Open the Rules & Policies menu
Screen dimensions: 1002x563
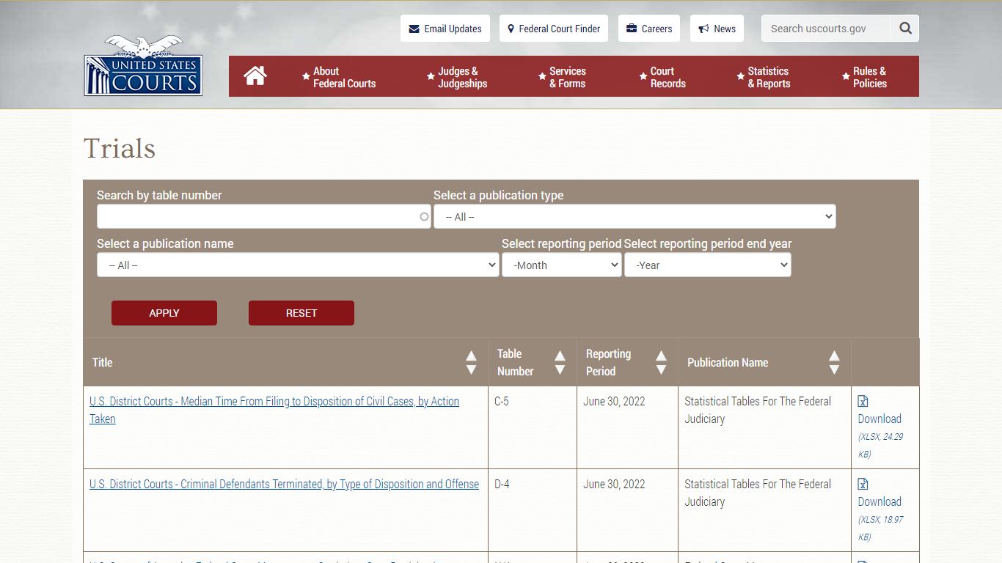864,77
